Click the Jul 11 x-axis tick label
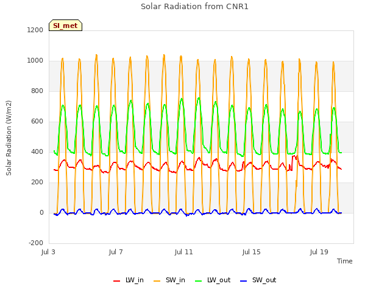The height and width of the screenshot is (292, 390). [183, 252]
